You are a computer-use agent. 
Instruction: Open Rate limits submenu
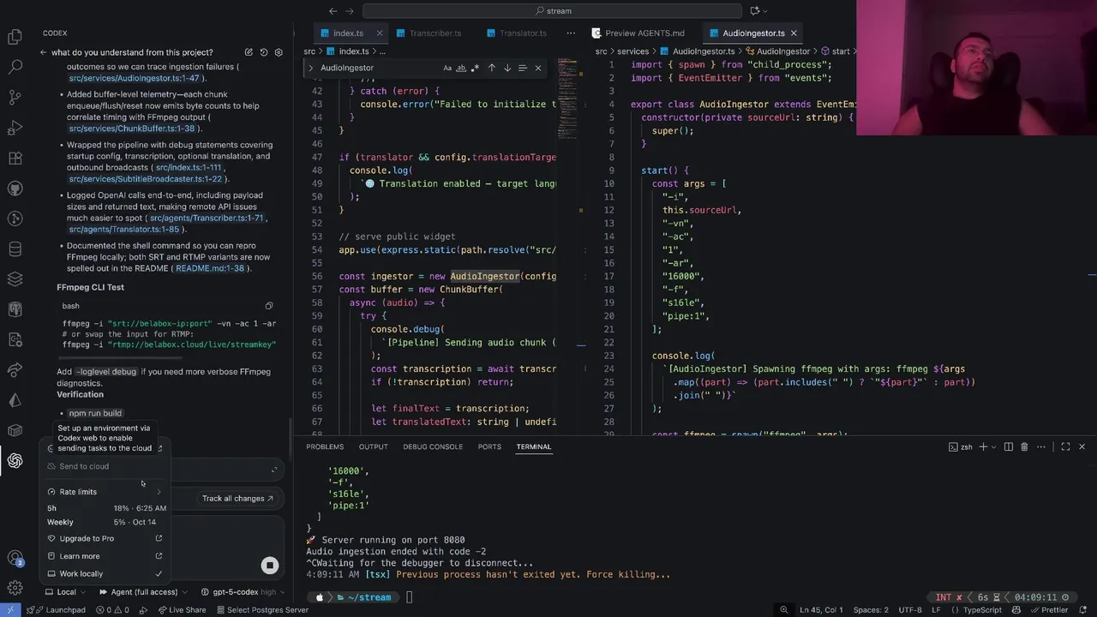(105, 492)
